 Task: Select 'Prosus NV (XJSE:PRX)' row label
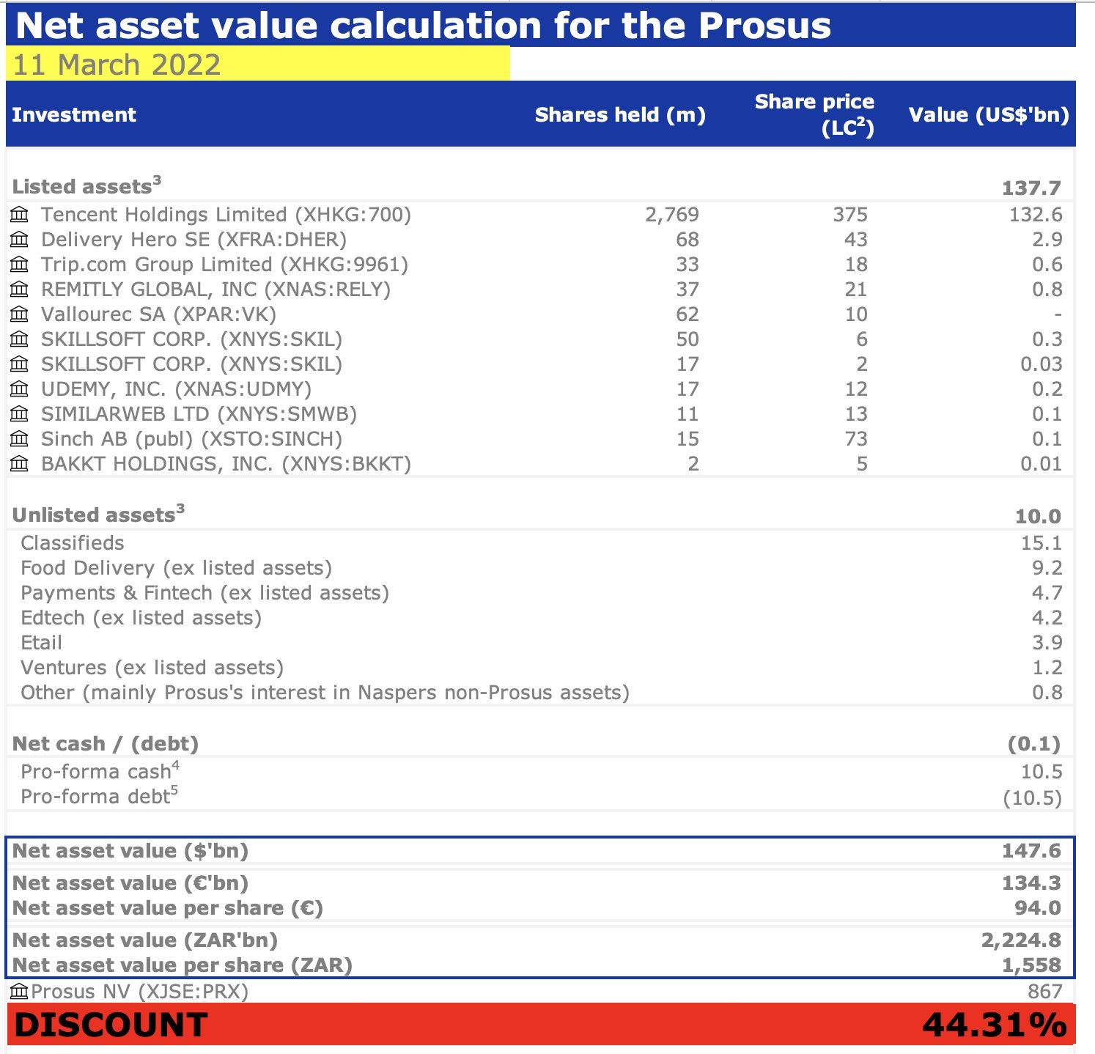tap(139, 992)
